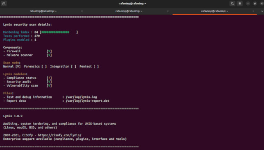264x150 pixels.
Task: Click the Security audit [V] marker
Action: click(49, 82)
